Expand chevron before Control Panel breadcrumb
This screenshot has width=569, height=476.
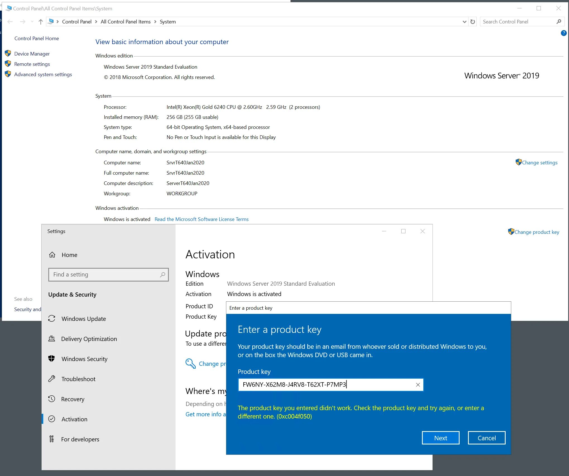(57, 21)
